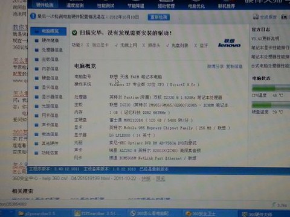Open the V3.40更新说明 log link

265,39
